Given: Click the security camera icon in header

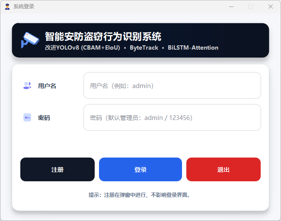Looking at the screenshot, I should click(30, 40).
